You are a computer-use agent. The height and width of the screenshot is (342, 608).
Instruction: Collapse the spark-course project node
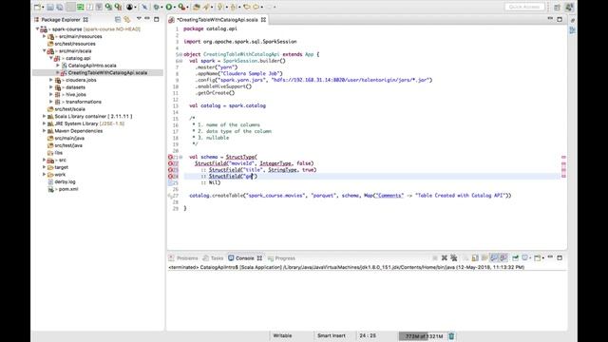[38, 29]
